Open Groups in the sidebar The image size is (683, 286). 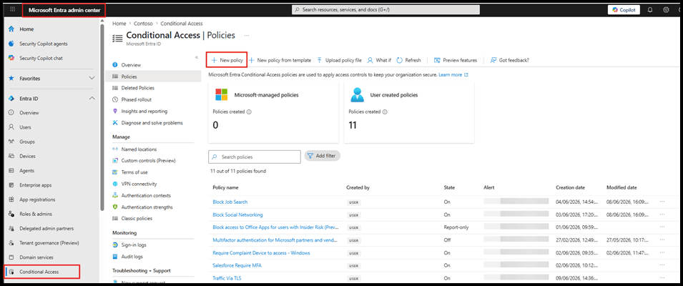pos(27,142)
